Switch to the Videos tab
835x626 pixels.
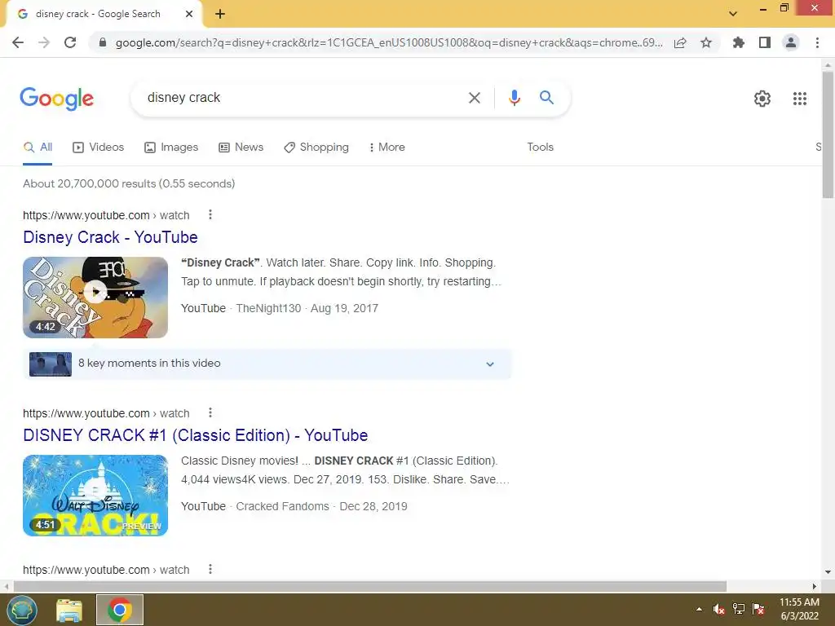point(99,148)
